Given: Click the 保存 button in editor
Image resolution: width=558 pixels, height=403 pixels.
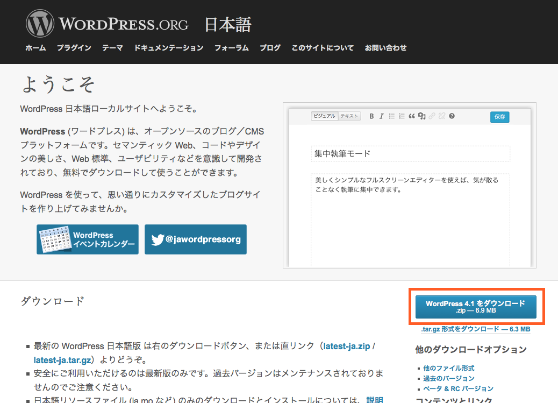Looking at the screenshot, I should tap(499, 117).
